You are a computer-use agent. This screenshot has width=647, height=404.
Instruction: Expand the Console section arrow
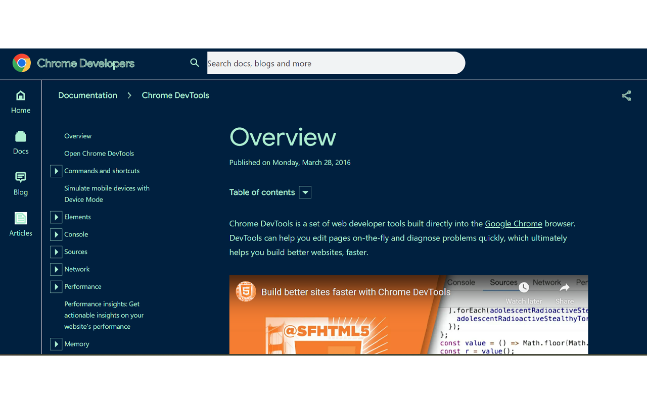tap(56, 235)
